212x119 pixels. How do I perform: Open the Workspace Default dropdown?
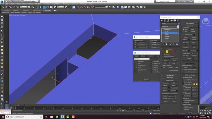click(31, 1)
